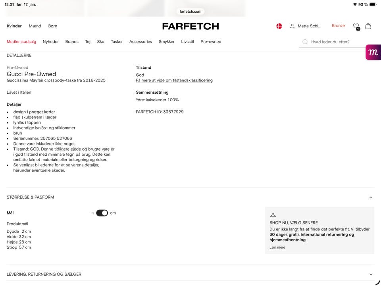Collapse the Størrelse & Pasform section
Viewport: 381px width, 286px height.
pos(371,197)
